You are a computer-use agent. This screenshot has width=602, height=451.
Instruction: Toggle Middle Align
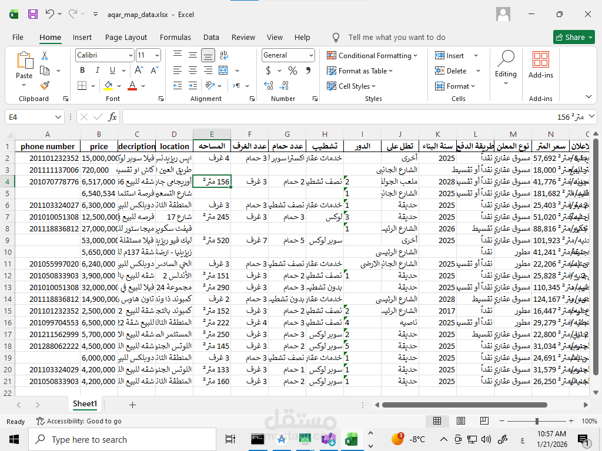pyautogui.click(x=193, y=55)
